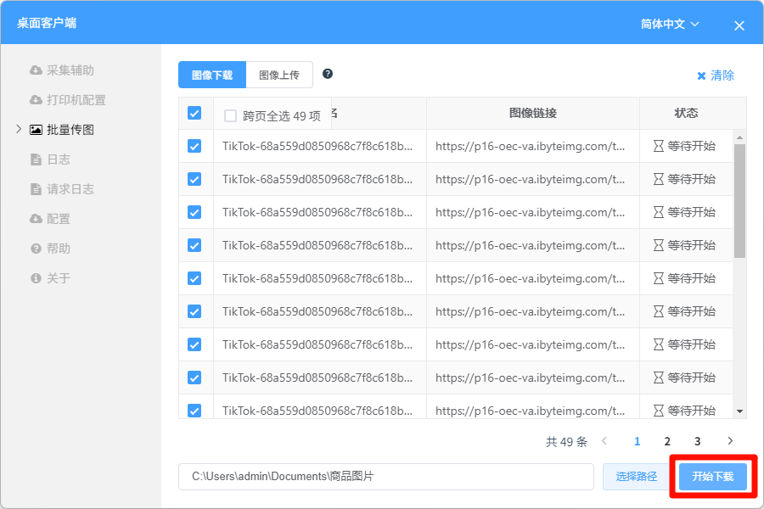Open 采集辅助 in the sidebar
The height and width of the screenshot is (509, 764).
[62, 70]
